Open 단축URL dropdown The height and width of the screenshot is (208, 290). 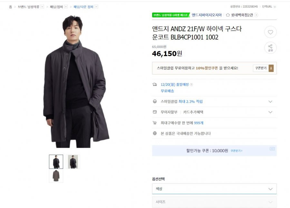(x=269, y=7)
